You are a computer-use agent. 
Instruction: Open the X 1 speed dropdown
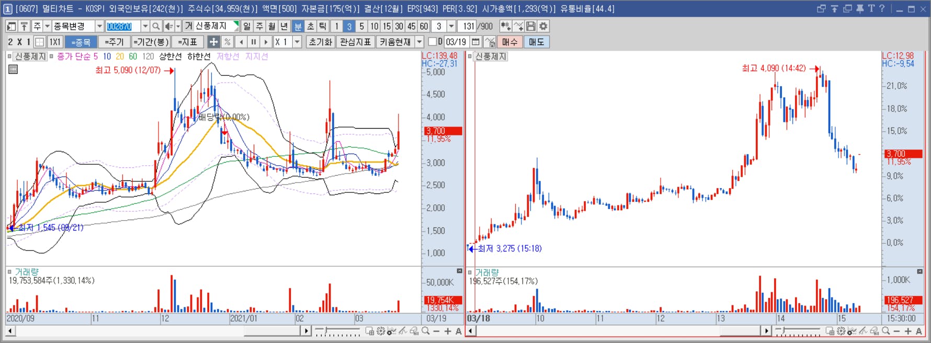(297, 42)
